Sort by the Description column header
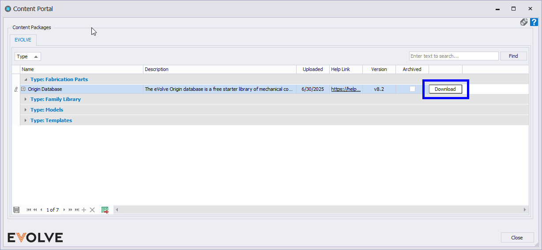 pyautogui.click(x=220, y=69)
